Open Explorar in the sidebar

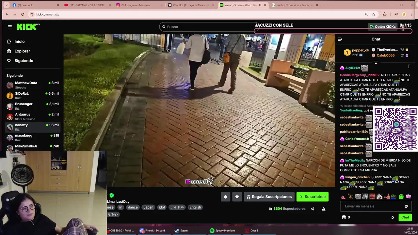[x=22, y=51]
